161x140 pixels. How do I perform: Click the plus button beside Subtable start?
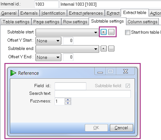(x=104, y=32)
